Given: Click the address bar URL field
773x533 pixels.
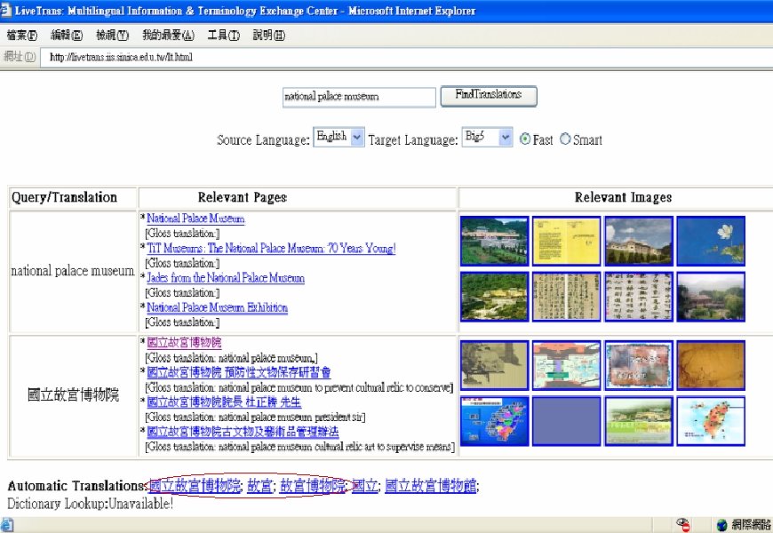Looking at the screenshot, I should [x=406, y=57].
